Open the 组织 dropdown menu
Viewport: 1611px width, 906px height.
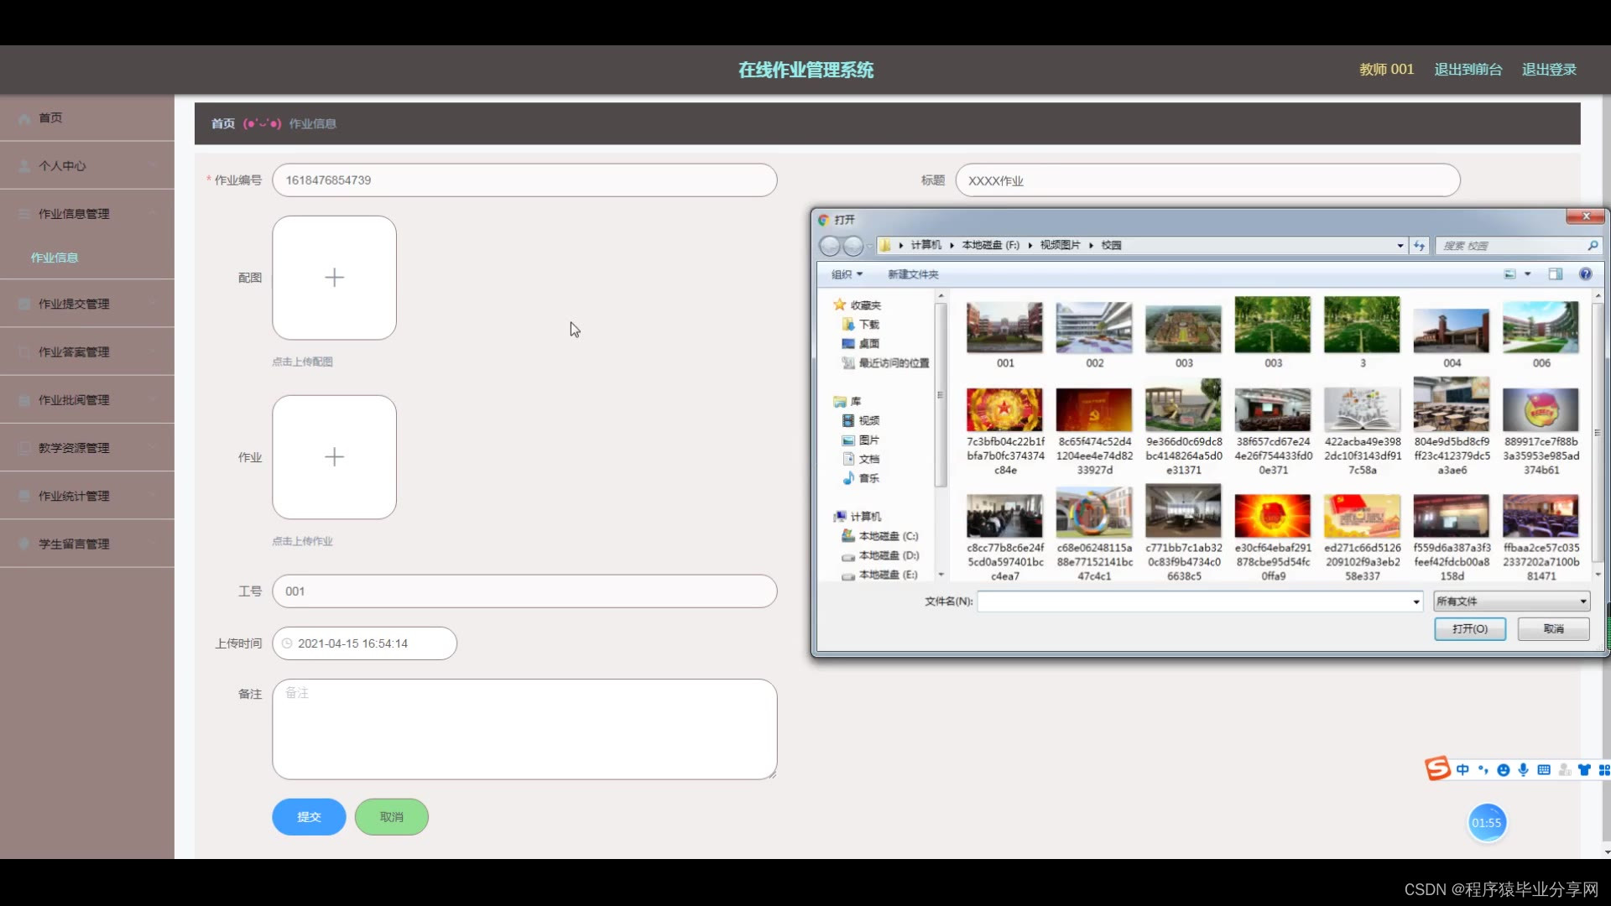point(847,274)
